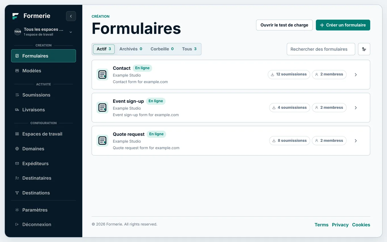Click the Quote request form icon
Viewport: 387px width, 242px height.
coord(102,141)
